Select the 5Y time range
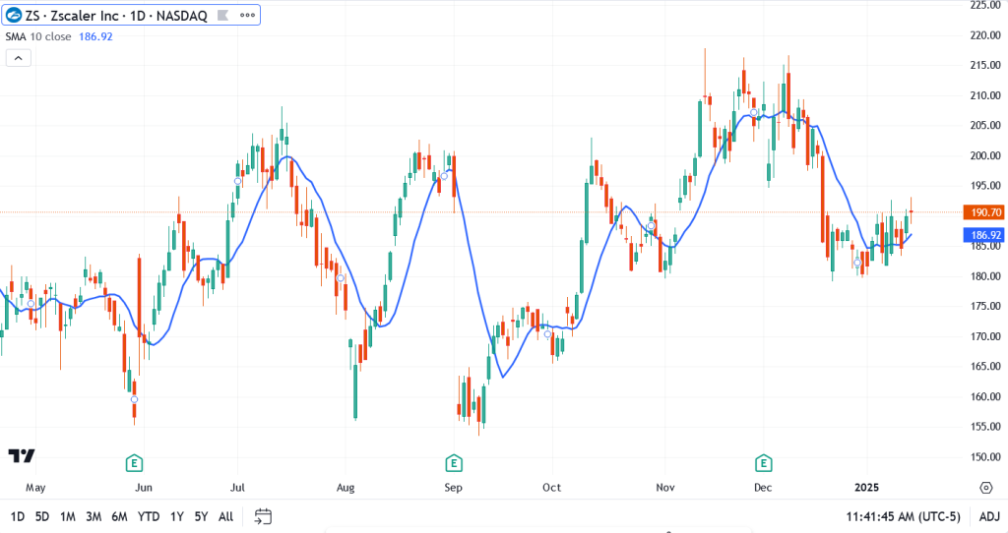 200,516
